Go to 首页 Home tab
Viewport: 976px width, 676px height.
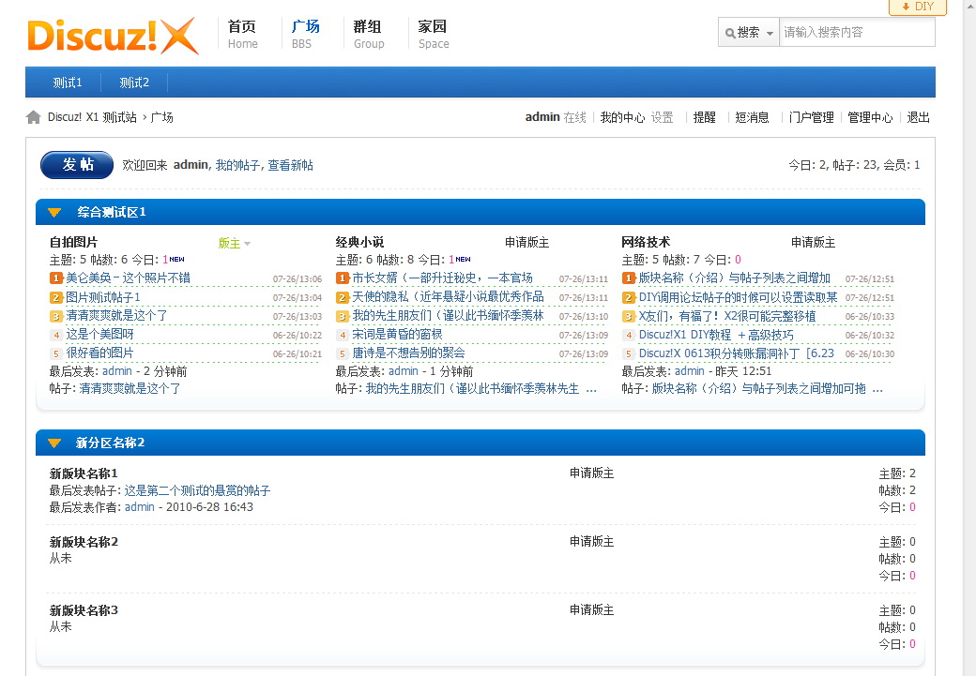tap(242, 34)
